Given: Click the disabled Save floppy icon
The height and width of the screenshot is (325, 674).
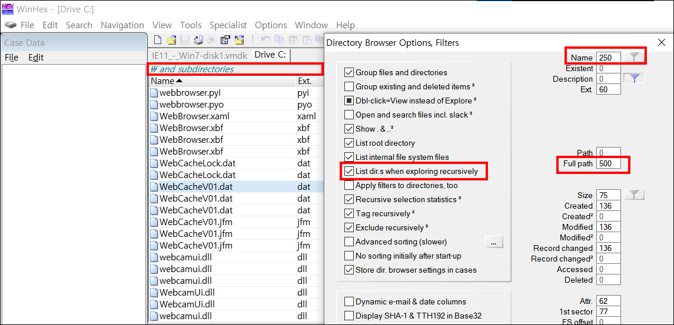Looking at the screenshot, I should pyautogui.click(x=185, y=41).
